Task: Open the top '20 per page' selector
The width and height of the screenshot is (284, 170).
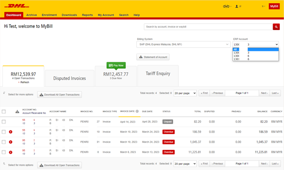Action: [185, 93]
